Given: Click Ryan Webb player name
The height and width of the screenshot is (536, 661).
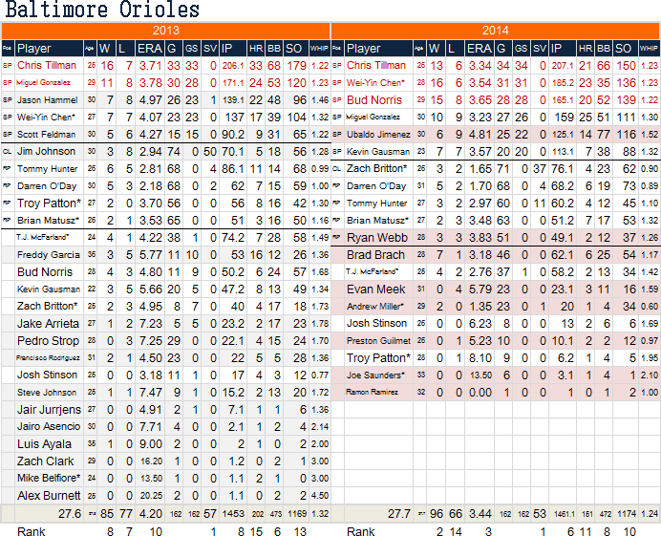Looking at the screenshot, I should point(377,237).
